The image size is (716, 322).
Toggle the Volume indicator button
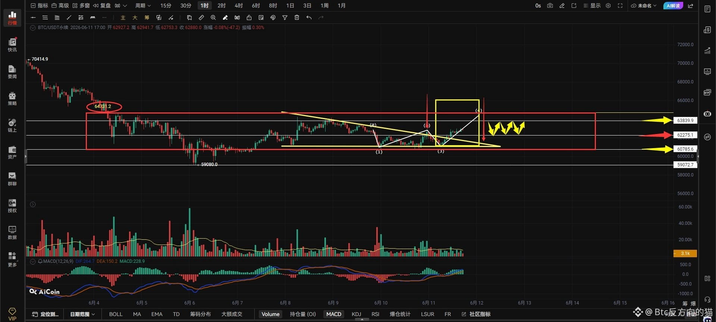(270, 314)
